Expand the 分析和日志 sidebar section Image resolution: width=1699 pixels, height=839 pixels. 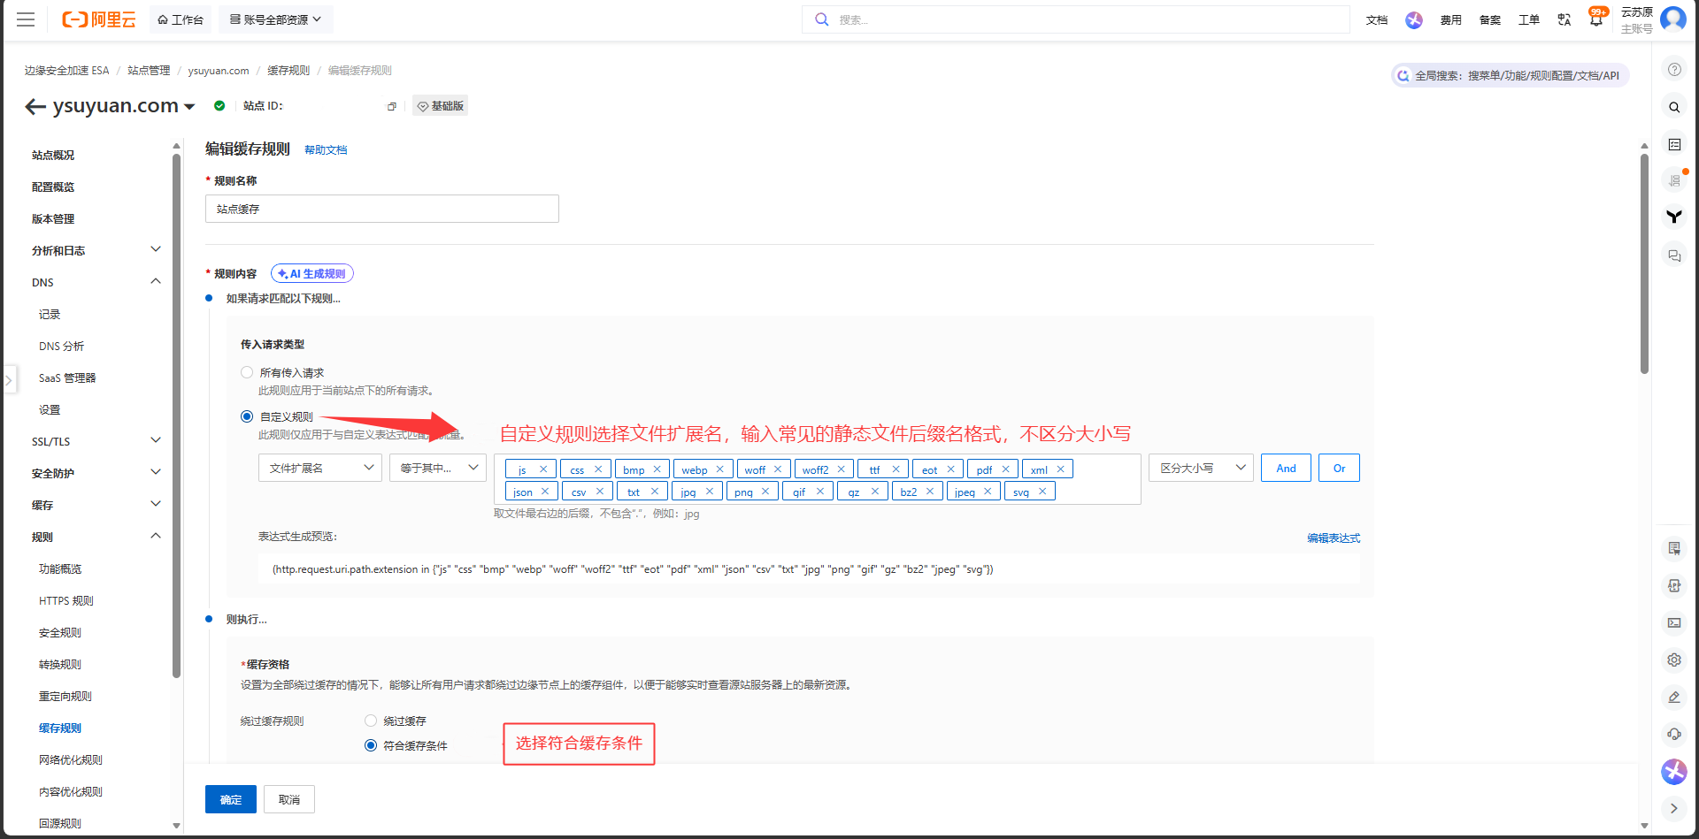[156, 249]
